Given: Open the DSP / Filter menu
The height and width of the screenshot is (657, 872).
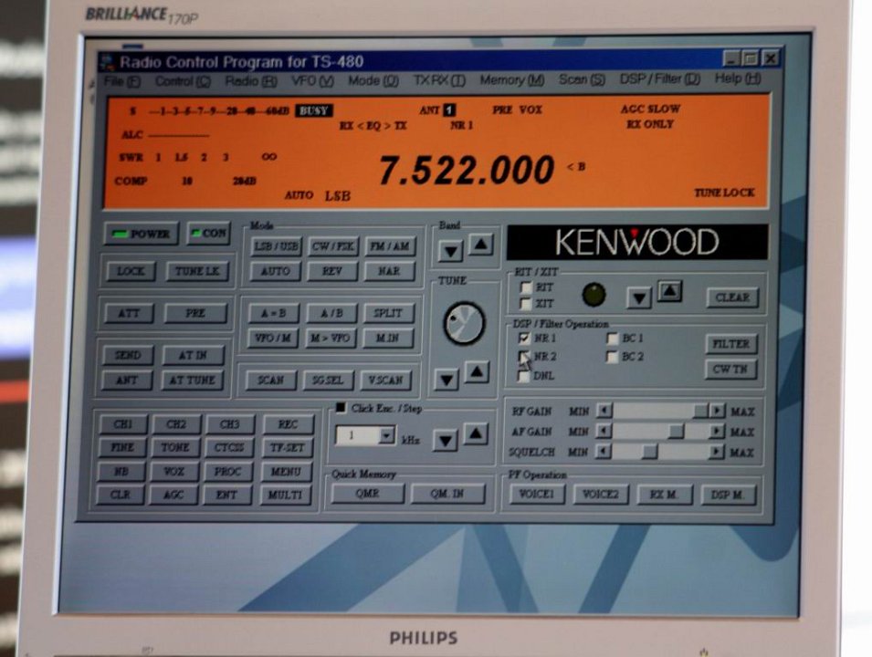Looking at the screenshot, I should [659, 78].
